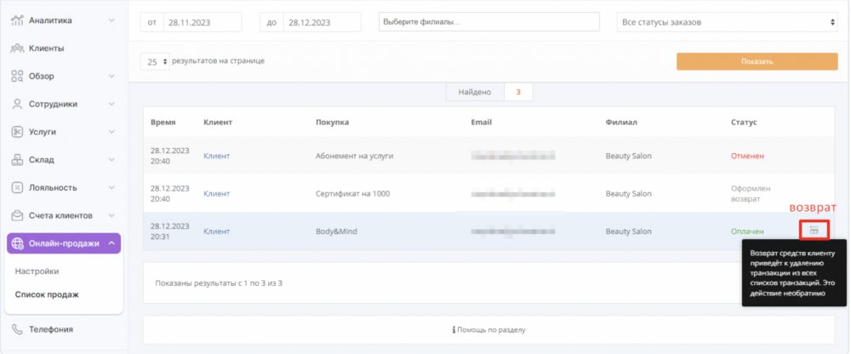851x354 pixels.
Task: Click the found count 3 badge
Action: click(x=518, y=92)
